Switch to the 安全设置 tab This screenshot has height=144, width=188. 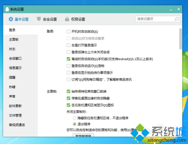(47, 19)
